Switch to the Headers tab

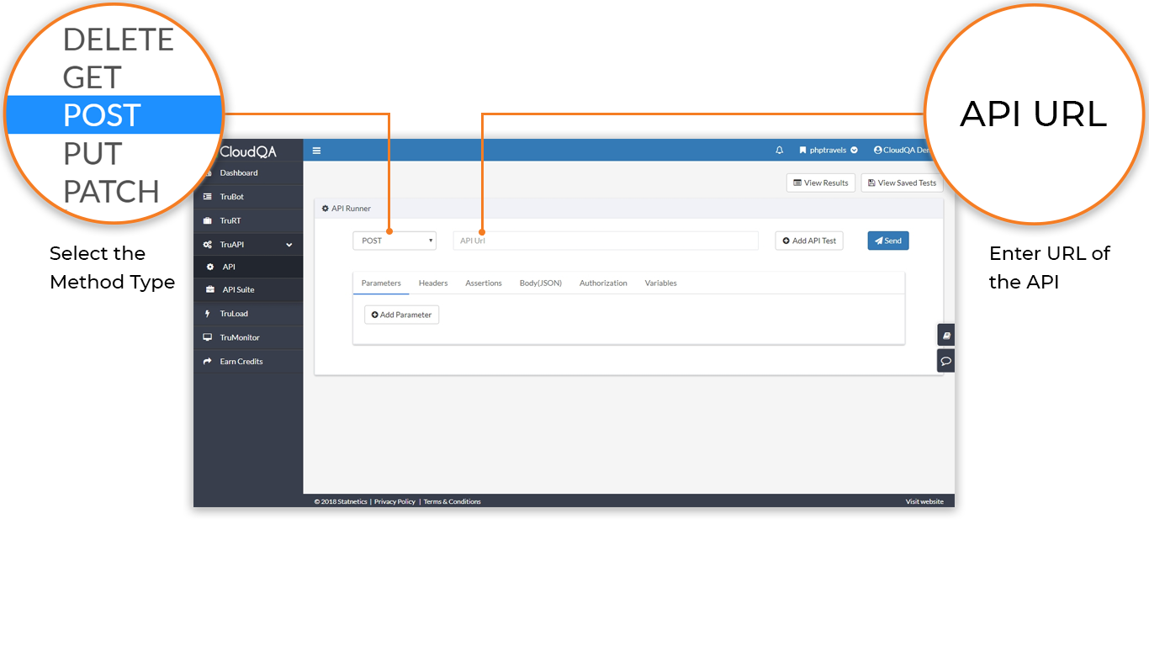tap(433, 283)
